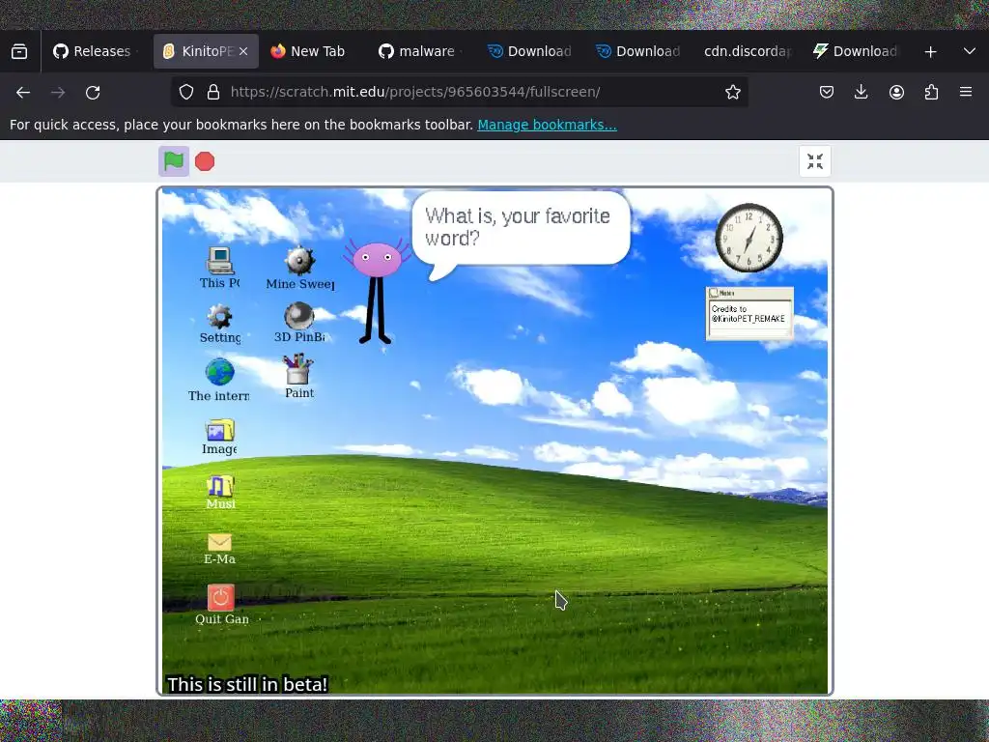Click the Quit Game power icon
Viewport: 989px width, 742px height.
click(221, 605)
